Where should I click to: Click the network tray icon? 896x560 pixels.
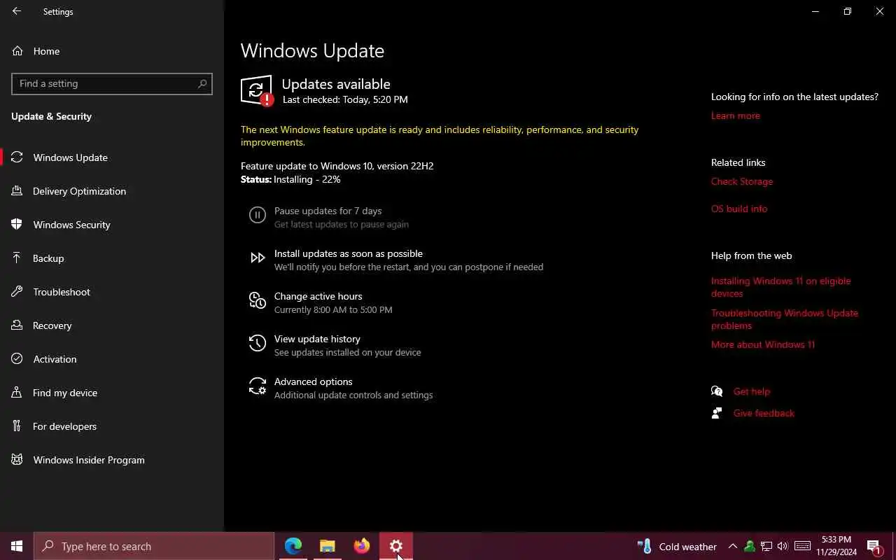click(766, 546)
